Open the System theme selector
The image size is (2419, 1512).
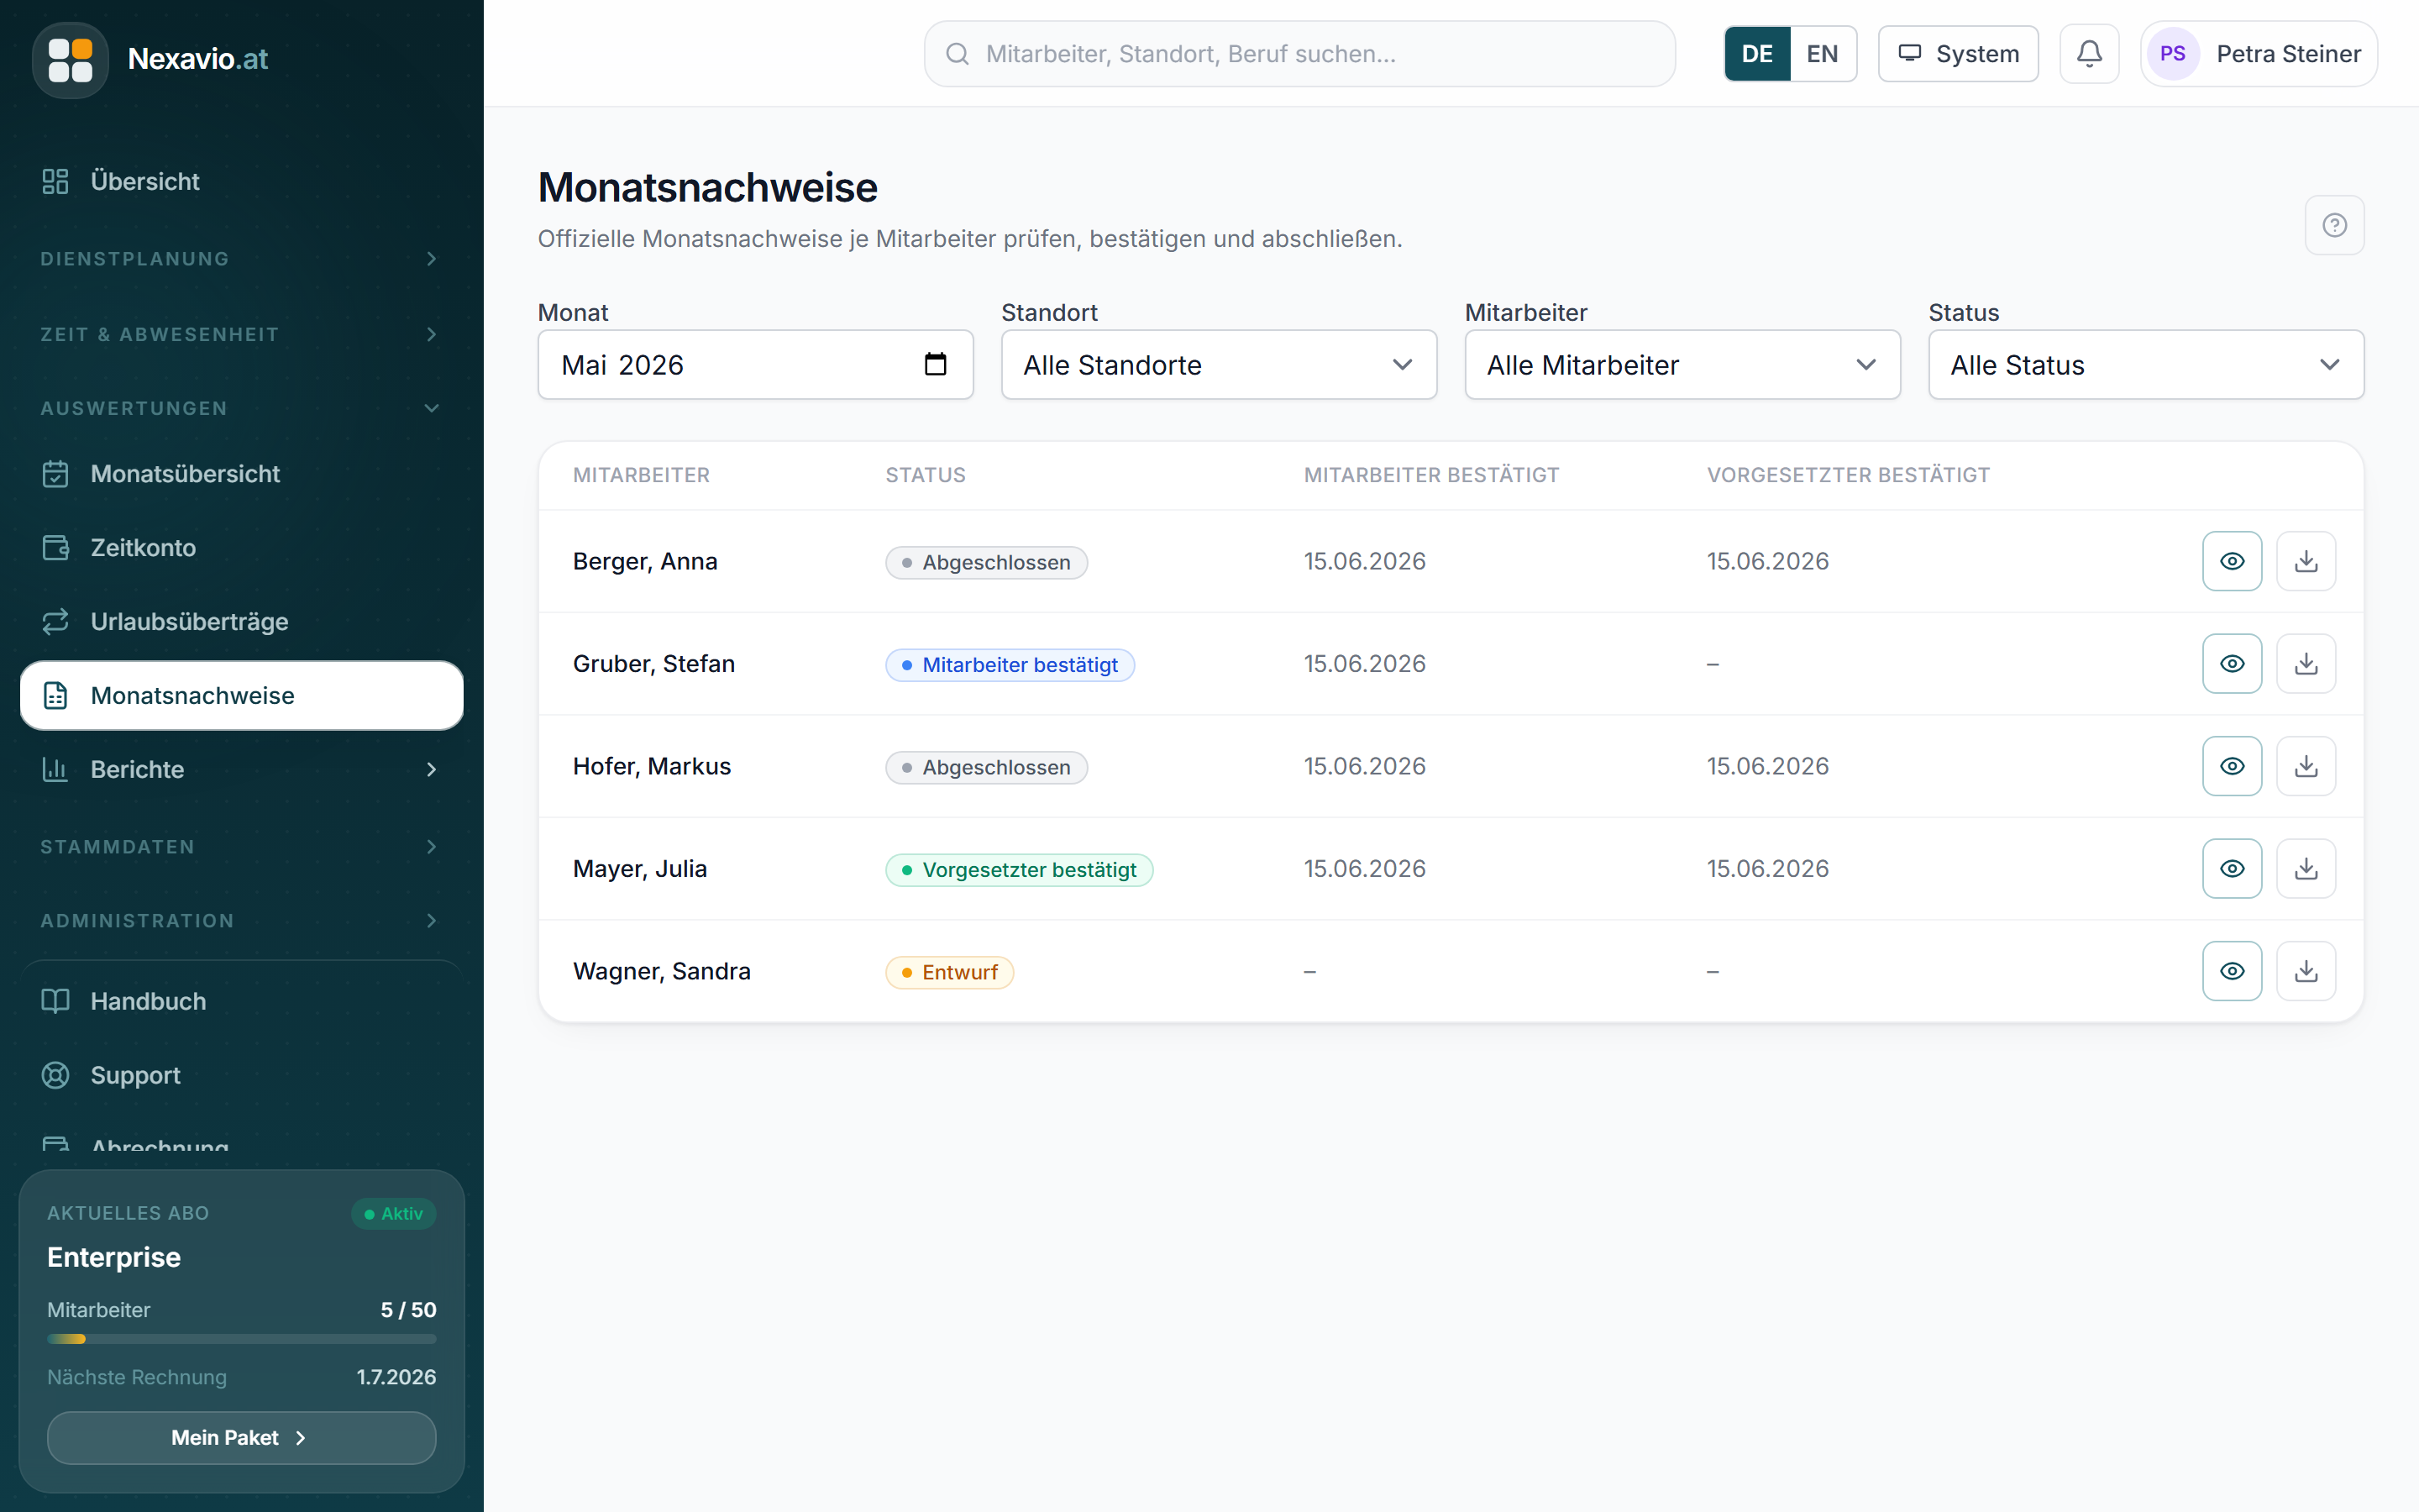1958,54
